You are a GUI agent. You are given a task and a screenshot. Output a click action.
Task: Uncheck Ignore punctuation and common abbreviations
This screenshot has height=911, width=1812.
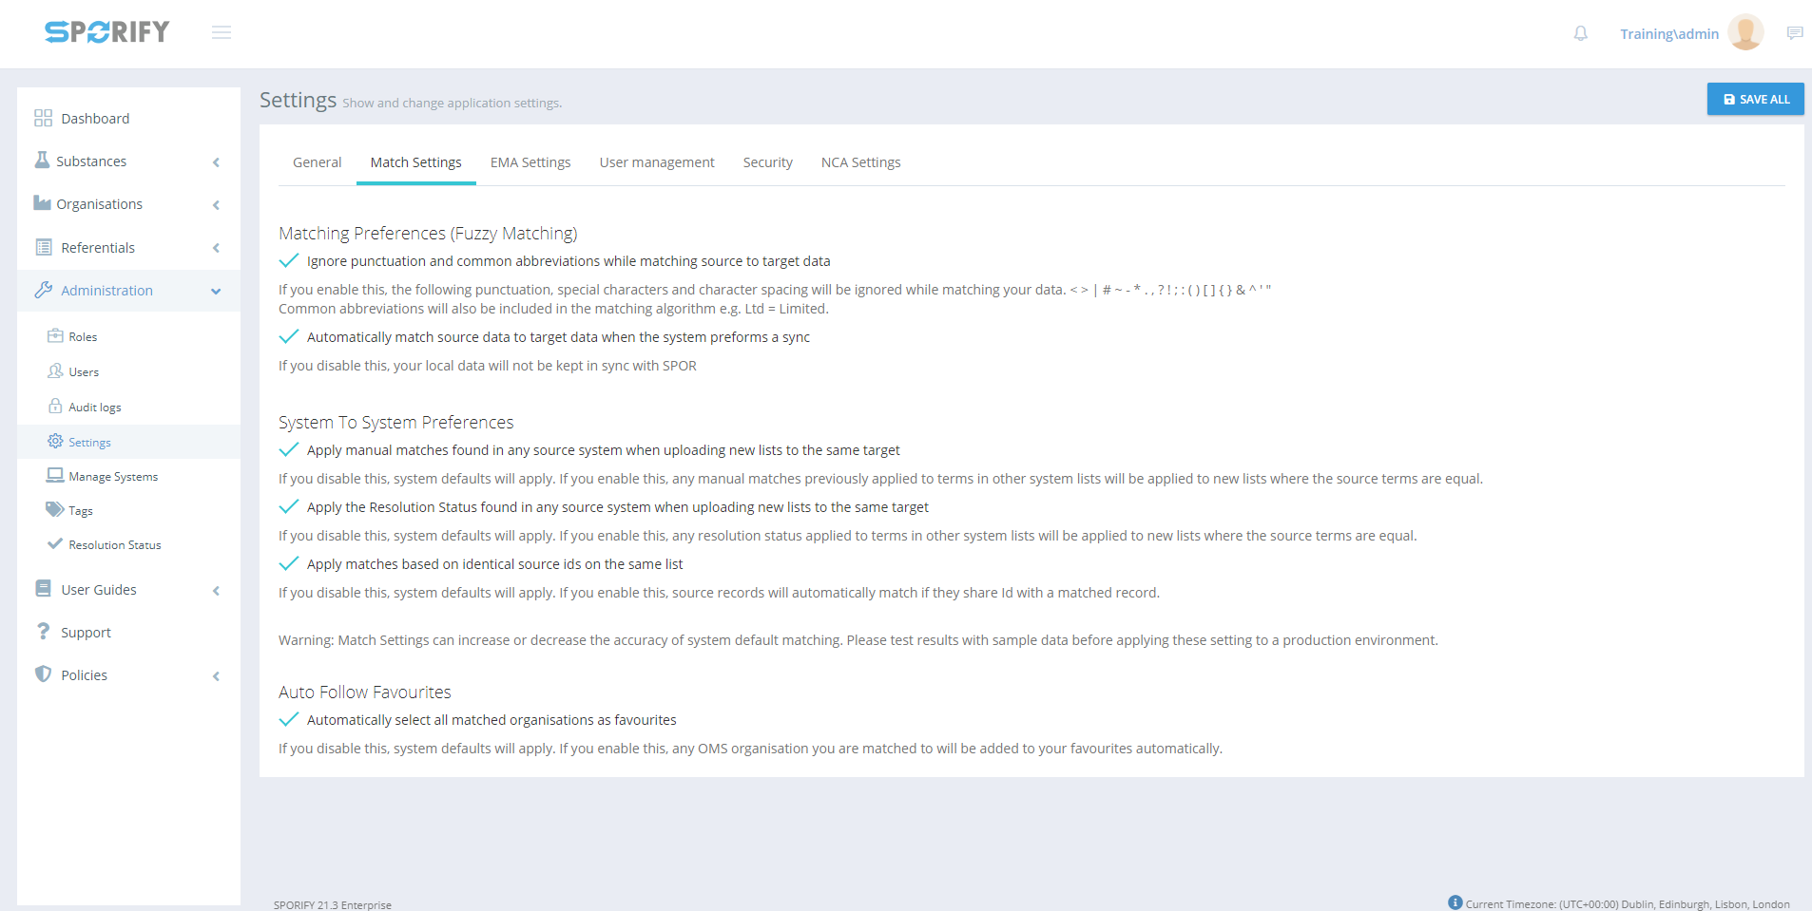click(x=289, y=261)
